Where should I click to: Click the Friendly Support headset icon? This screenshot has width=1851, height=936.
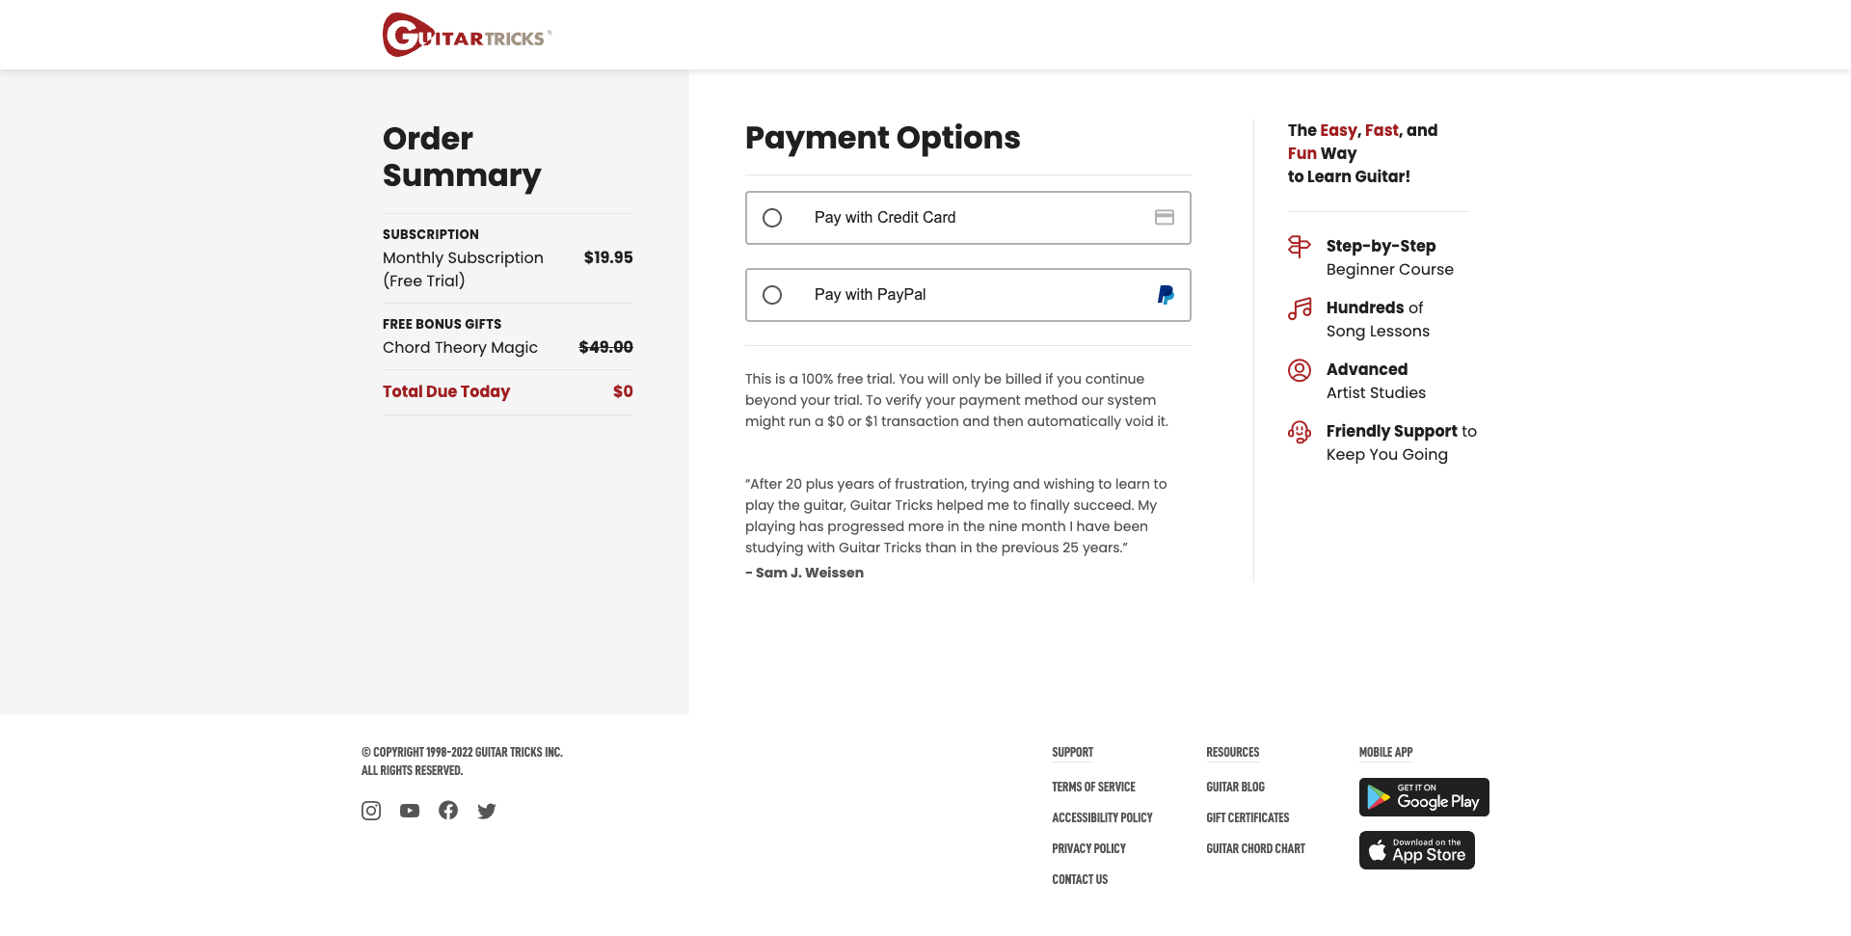(x=1300, y=432)
